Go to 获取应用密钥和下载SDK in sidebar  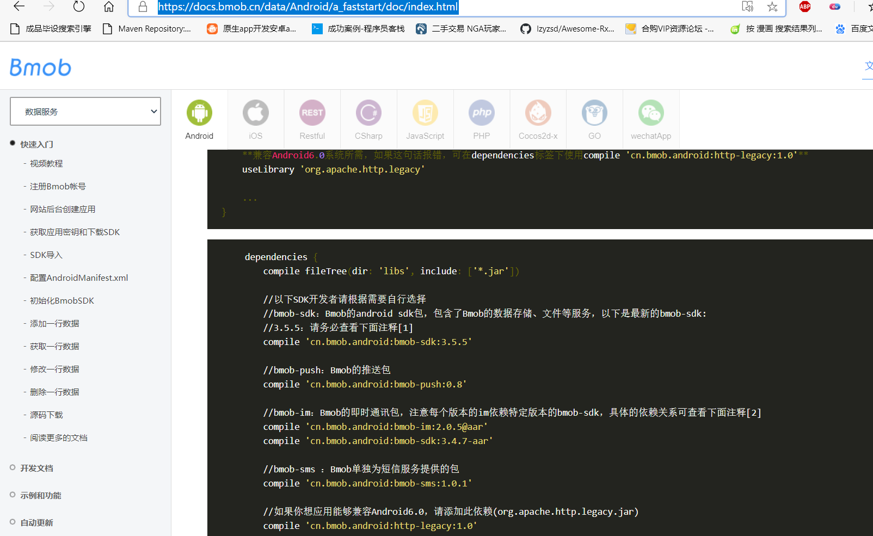coord(75,232)
